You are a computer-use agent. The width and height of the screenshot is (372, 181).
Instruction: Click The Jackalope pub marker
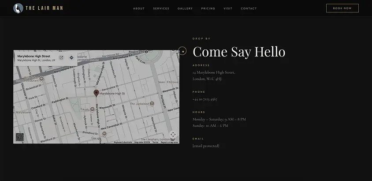point(152,104)
